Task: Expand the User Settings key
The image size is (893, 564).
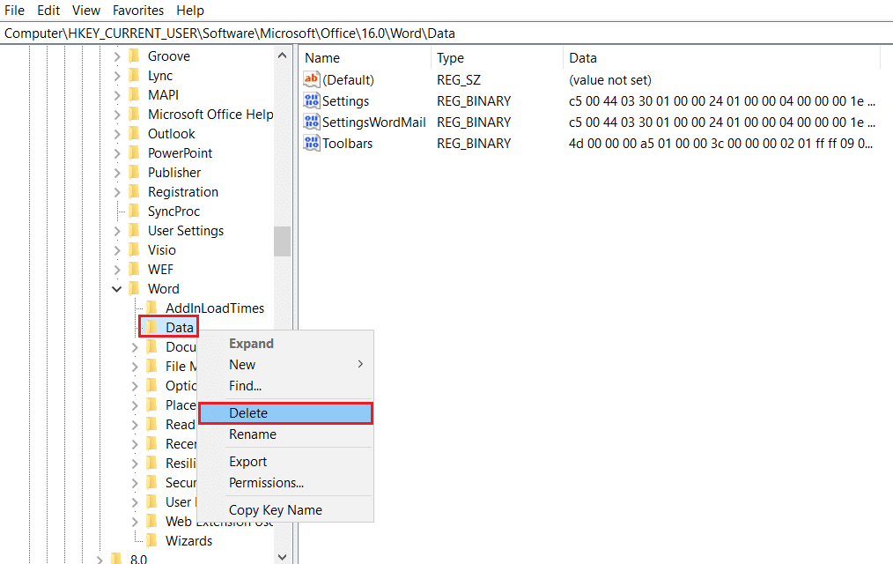Action: (117, 231)
